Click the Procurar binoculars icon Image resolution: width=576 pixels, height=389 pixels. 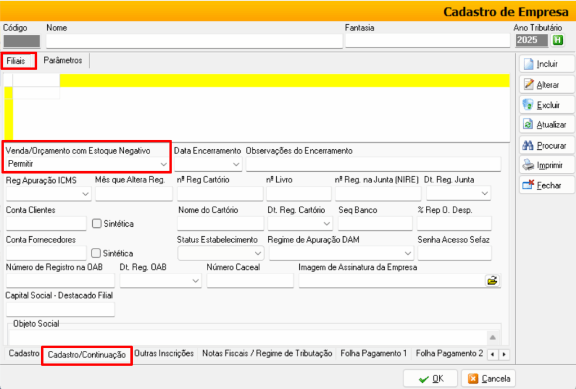[528, 145]
